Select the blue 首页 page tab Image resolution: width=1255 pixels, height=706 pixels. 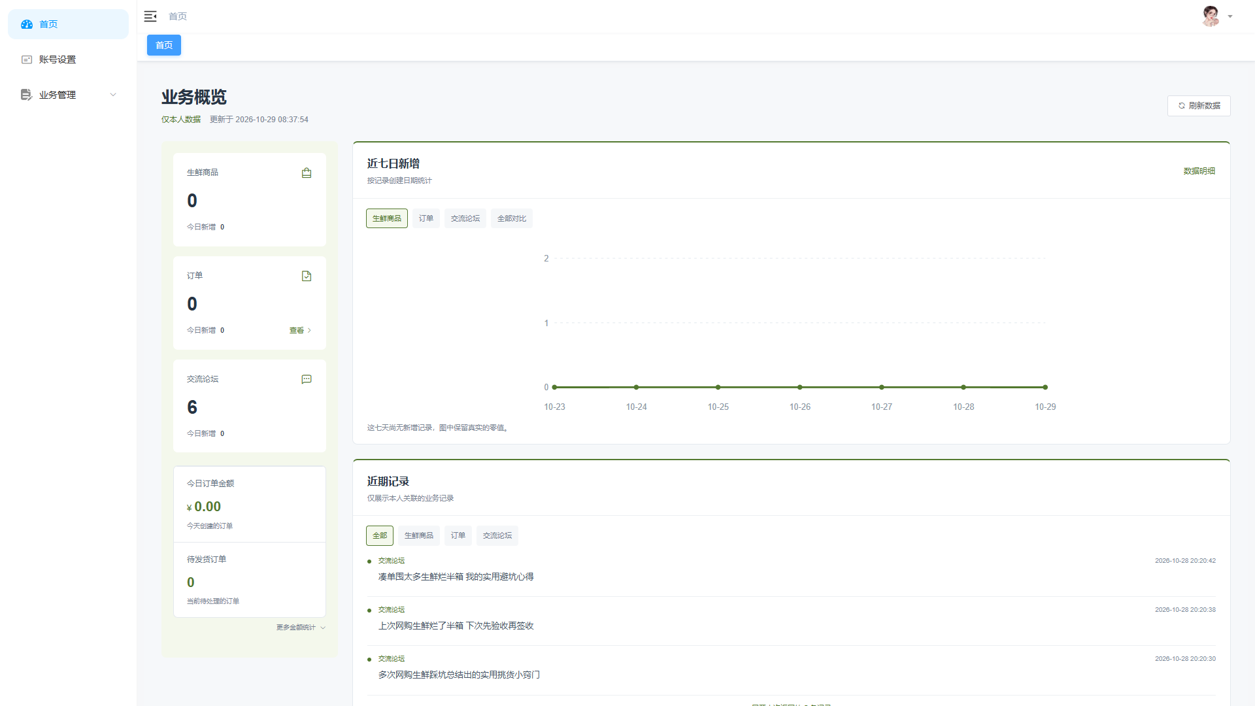(x=164, y=45)
